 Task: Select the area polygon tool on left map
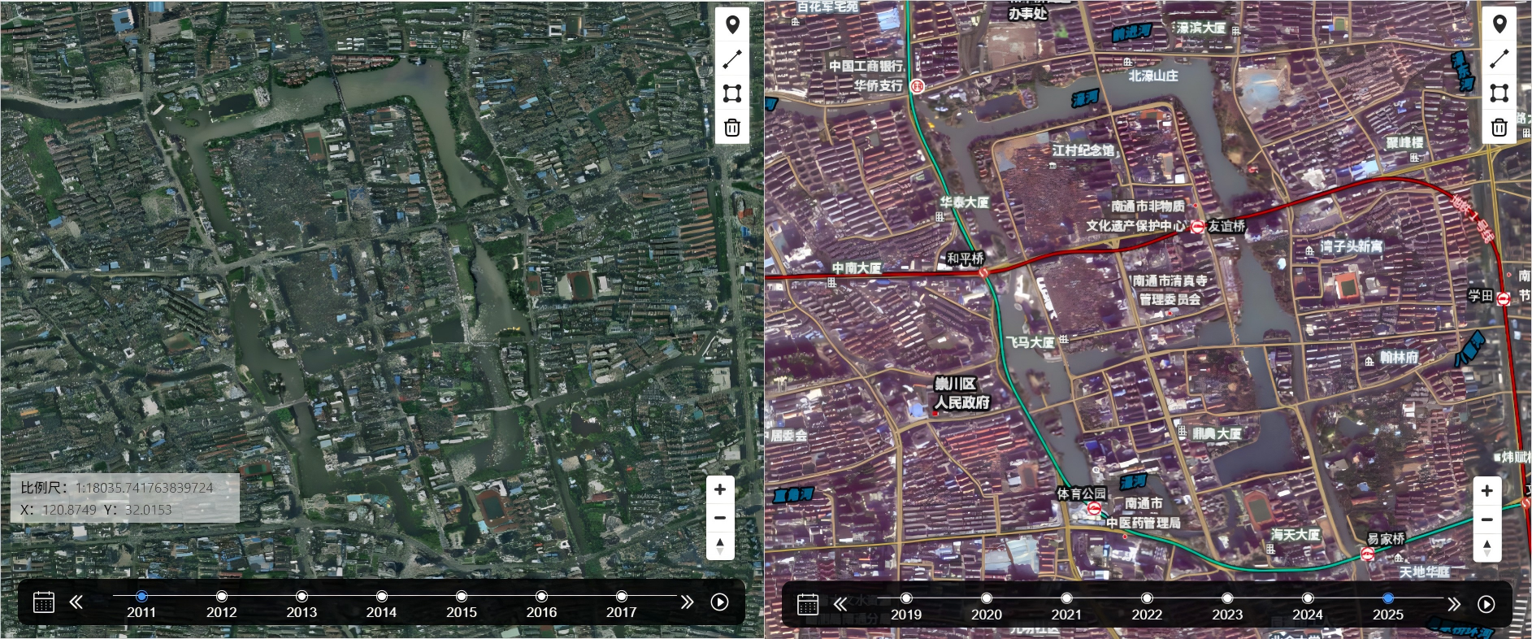click(732, 93)
